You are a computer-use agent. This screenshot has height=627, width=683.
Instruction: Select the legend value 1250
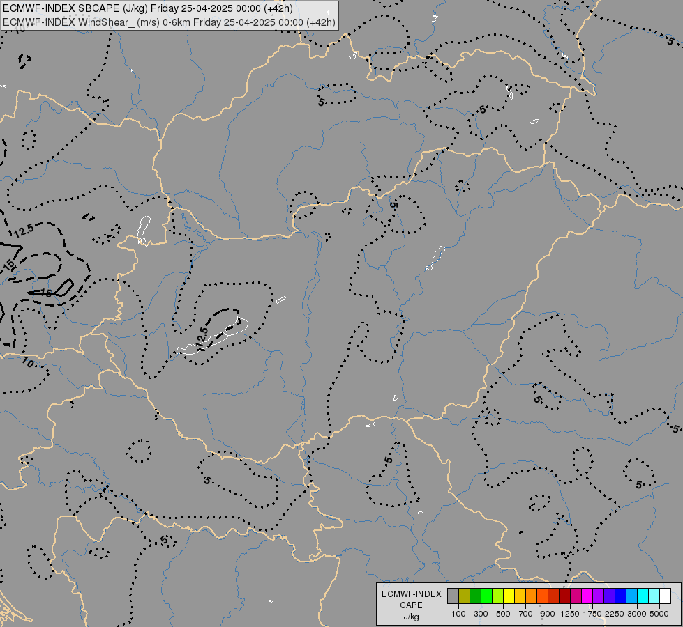(570, 614)
